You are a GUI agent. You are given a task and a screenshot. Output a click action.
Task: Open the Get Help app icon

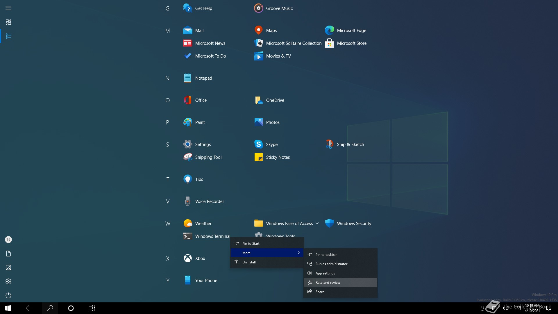(187, 8)
